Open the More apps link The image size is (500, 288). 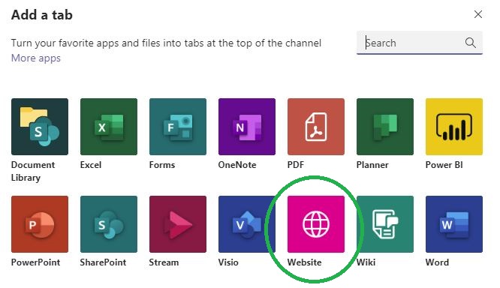point(36,58)
